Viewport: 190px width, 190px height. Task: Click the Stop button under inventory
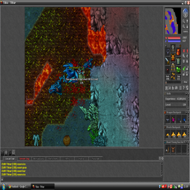[185, 82]
